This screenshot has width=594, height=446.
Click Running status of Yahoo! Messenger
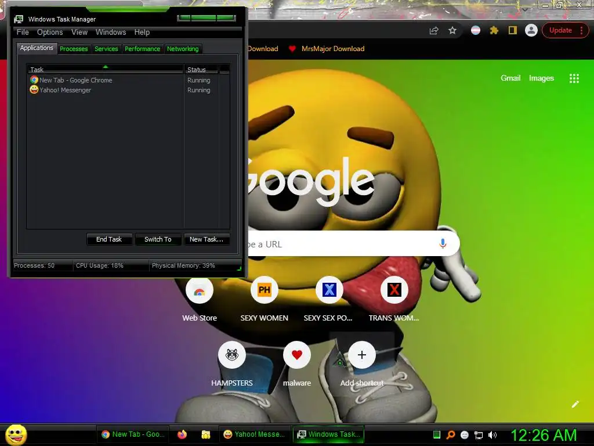pyautogui.click(x=199, y=90)
